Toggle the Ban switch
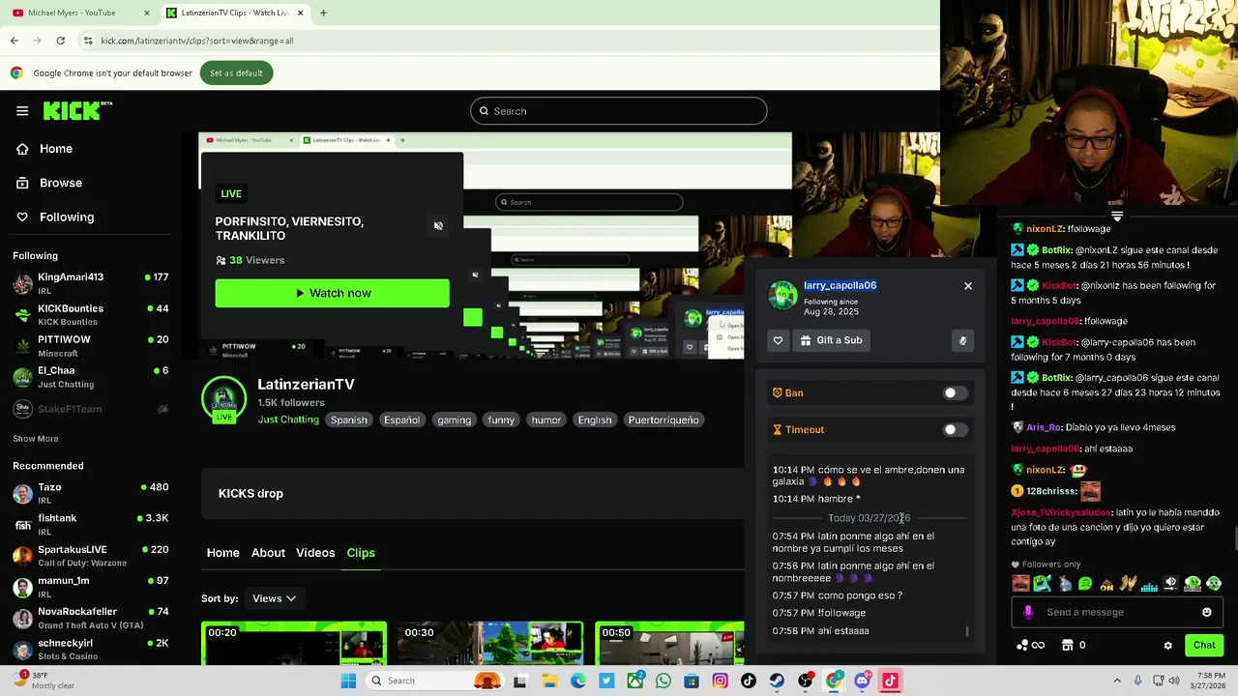Screen dimensions: 1238x696 pos(955,393)
